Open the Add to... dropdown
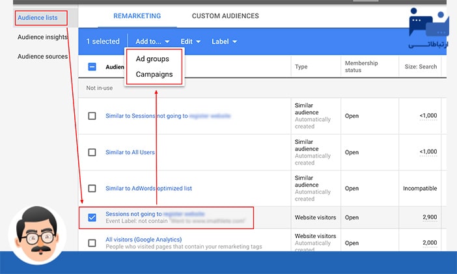457x274 pixels. [x=152, y=42]
